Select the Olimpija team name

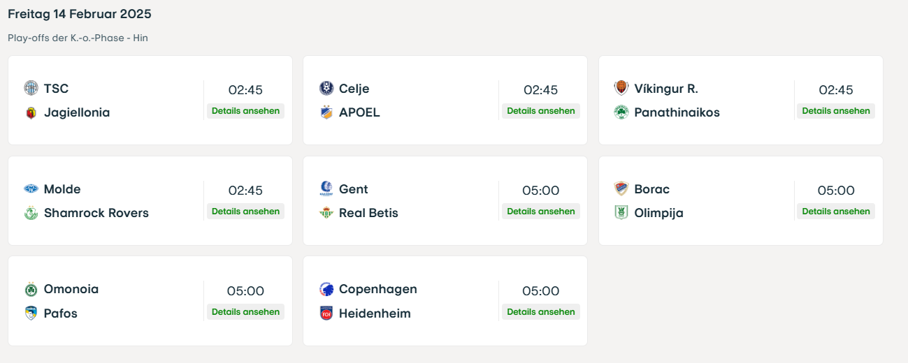pos(658,213)
